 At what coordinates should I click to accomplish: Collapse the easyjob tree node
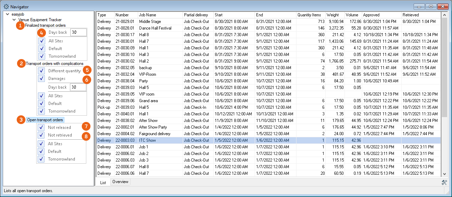tap(8, 15)
